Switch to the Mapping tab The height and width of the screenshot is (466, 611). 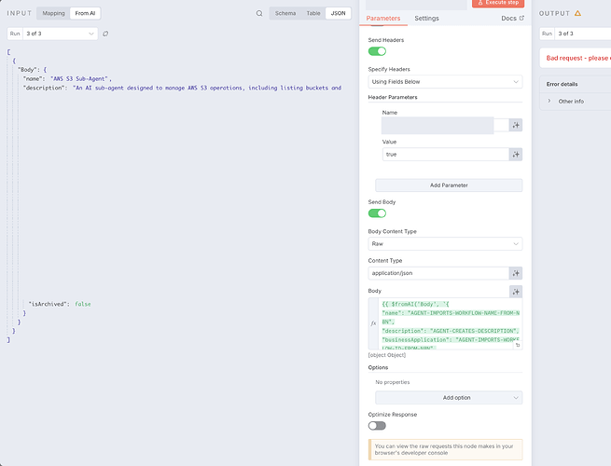point(54,13)
